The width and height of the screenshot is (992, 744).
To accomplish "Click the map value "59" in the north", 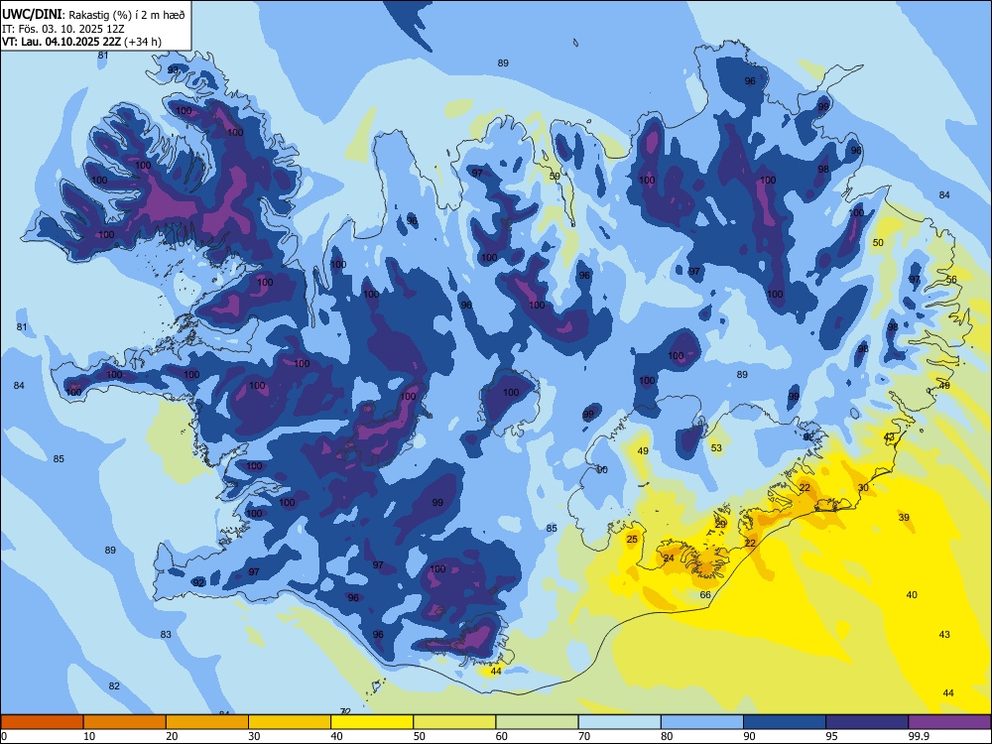I will (555, 176).
